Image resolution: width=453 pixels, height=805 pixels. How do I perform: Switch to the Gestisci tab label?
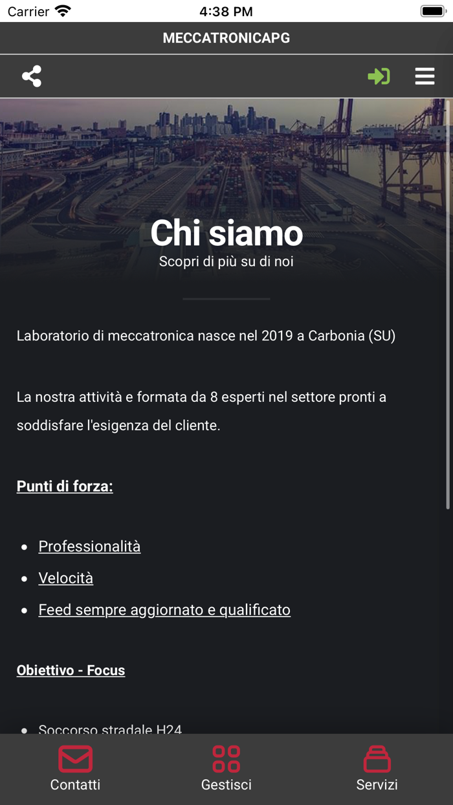[226, 785]
